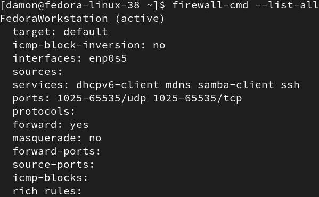Screen dimensions: 319x197
Task: Click the protocols: line
Action: pos(44,112)
